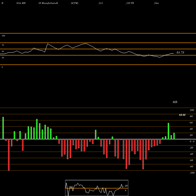Click the '100' label on the left RSI axis
The image size is (196, 196).
click(3, 36)
